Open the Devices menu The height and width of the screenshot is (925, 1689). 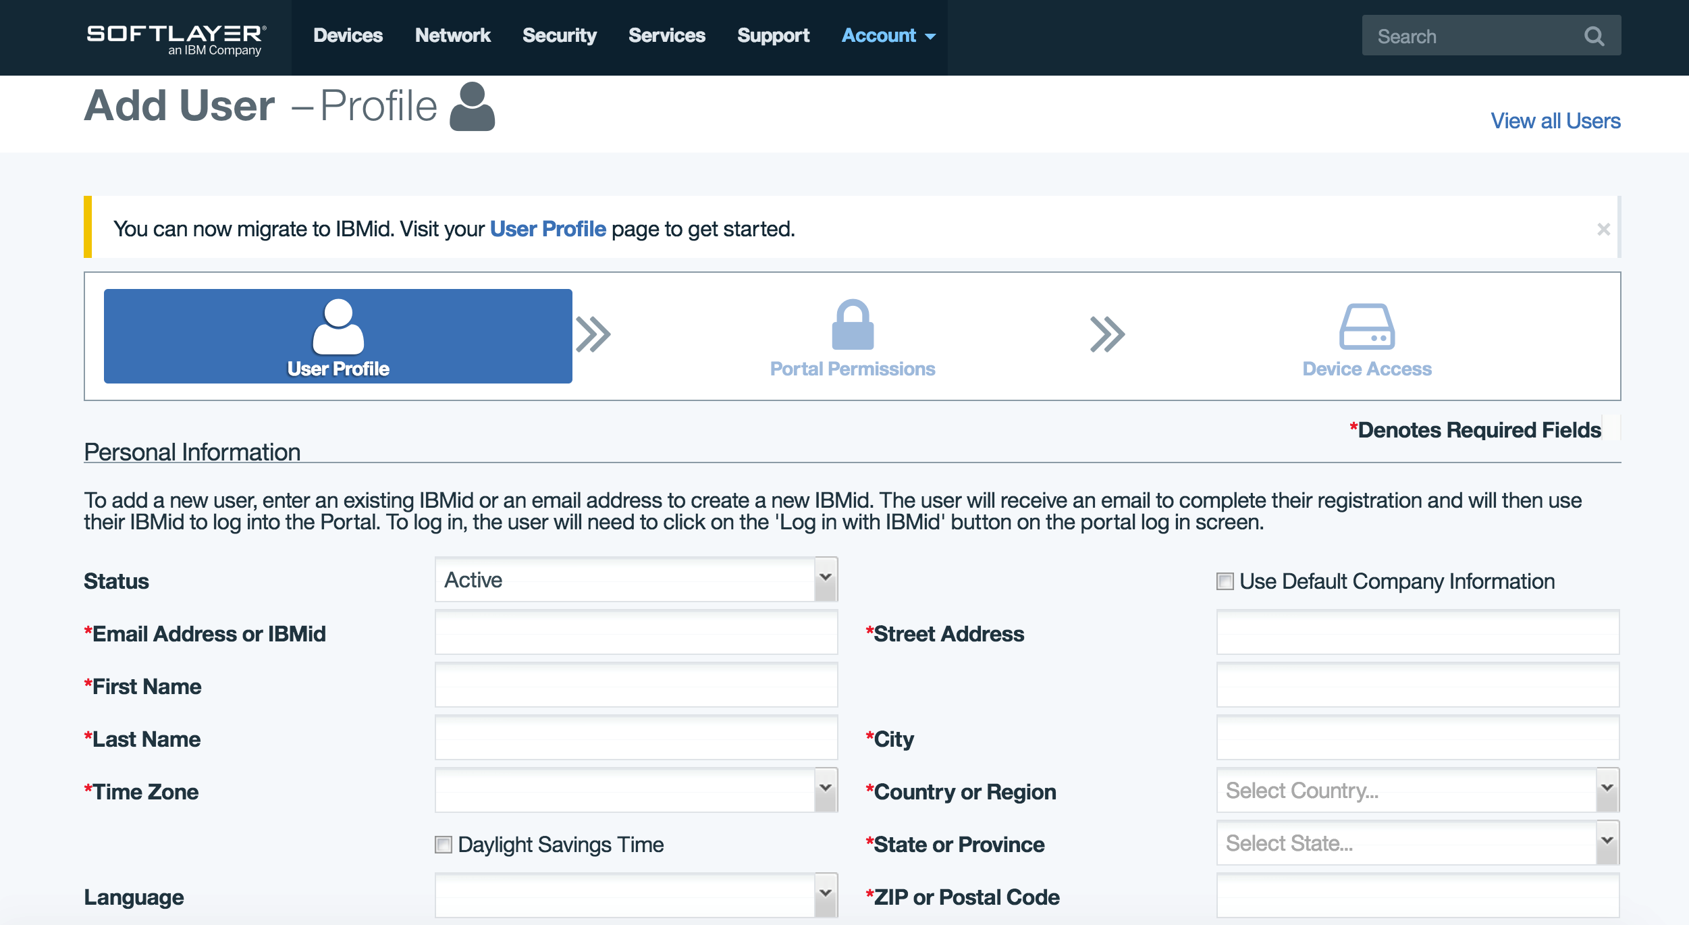click(x=348, y=36)
